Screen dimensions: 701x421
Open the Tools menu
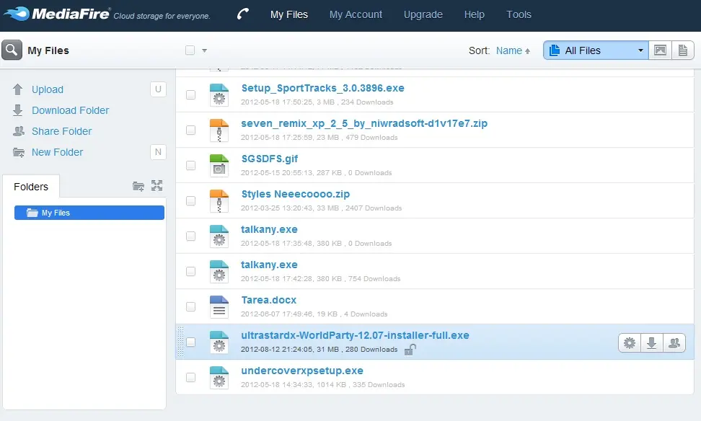519,14
